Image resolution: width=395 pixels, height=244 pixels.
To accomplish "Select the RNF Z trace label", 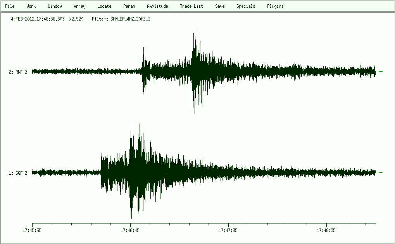I will [18, 72].
